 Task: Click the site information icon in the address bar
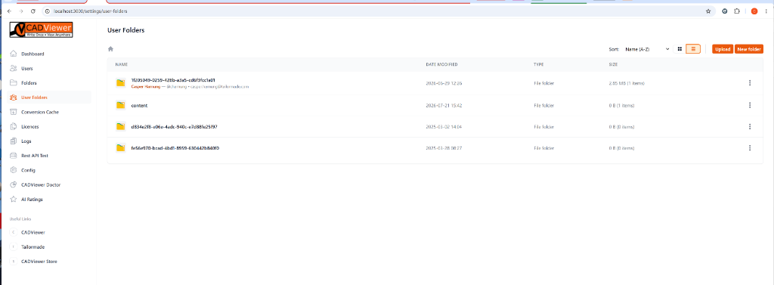[x=47, y=11]
